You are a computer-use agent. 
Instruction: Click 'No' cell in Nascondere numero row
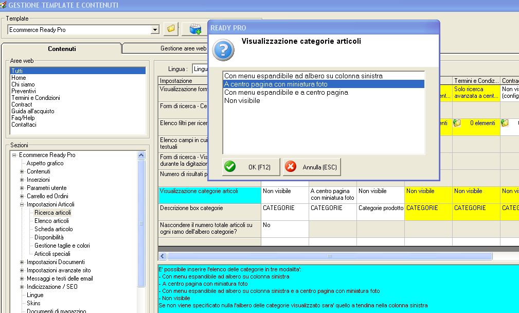point(285,229)
